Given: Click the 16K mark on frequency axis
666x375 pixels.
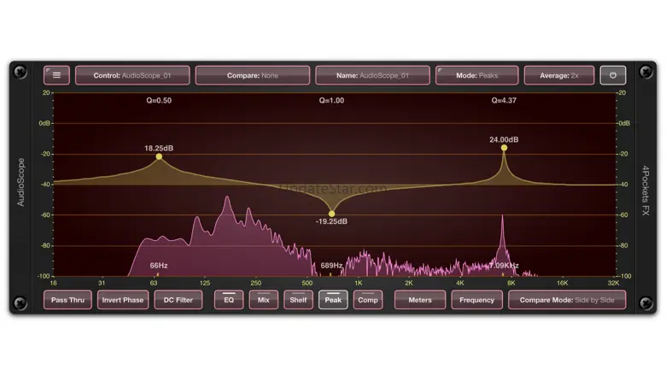Looking at the screenshot, I should click(562, 283).
